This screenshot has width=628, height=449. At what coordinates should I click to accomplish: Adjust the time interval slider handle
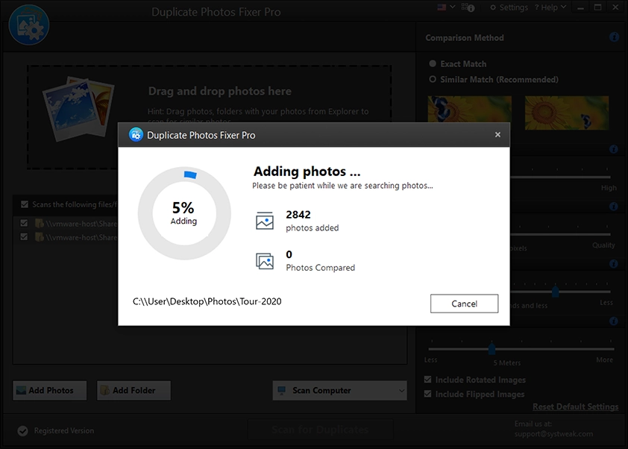[x=555, y=291]
